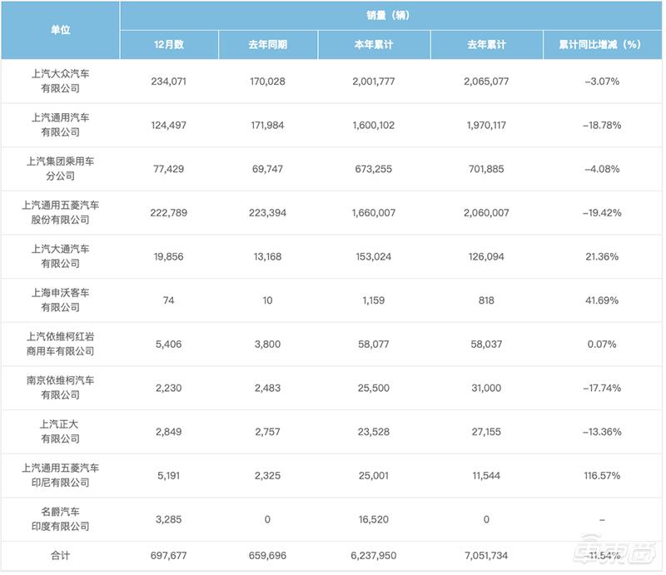The image size is (666, 575).
Task: Select the value 234,071 cell
Action: coord(169,83)
